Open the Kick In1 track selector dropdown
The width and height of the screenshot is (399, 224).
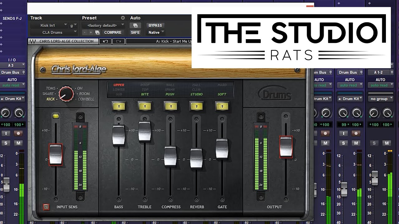(49, 25)
